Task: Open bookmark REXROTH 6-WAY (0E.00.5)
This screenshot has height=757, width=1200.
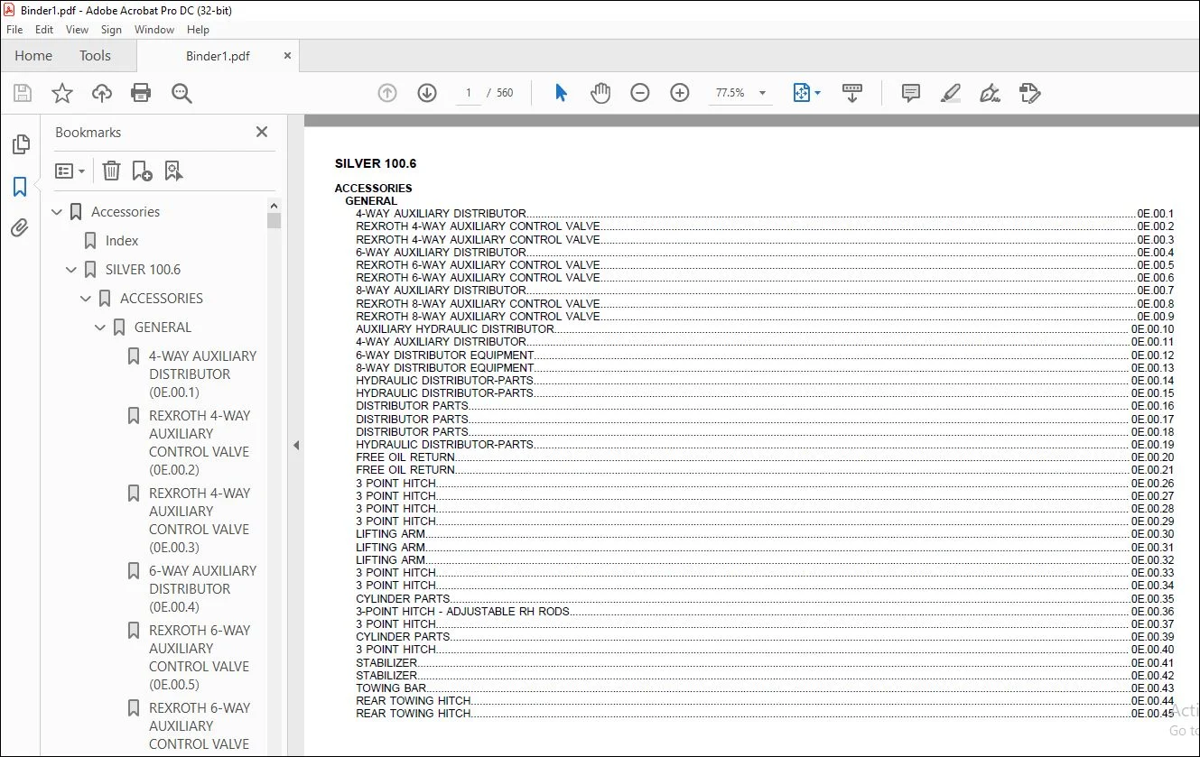Action: click(200, 658)
